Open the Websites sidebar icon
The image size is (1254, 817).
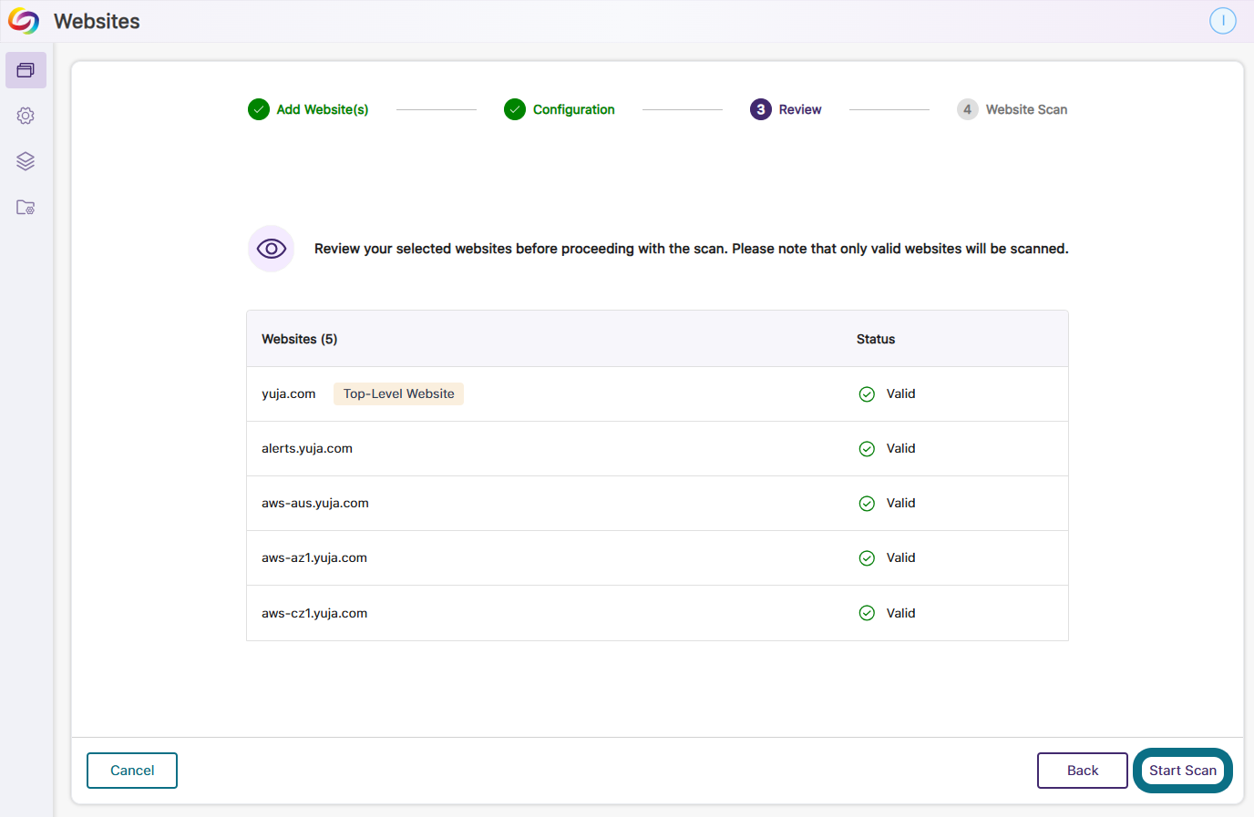26,70
